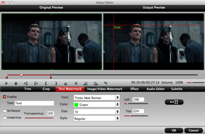Click the trim start red marker
Viewport: 205px width, 134px height.
pos(7,77)
